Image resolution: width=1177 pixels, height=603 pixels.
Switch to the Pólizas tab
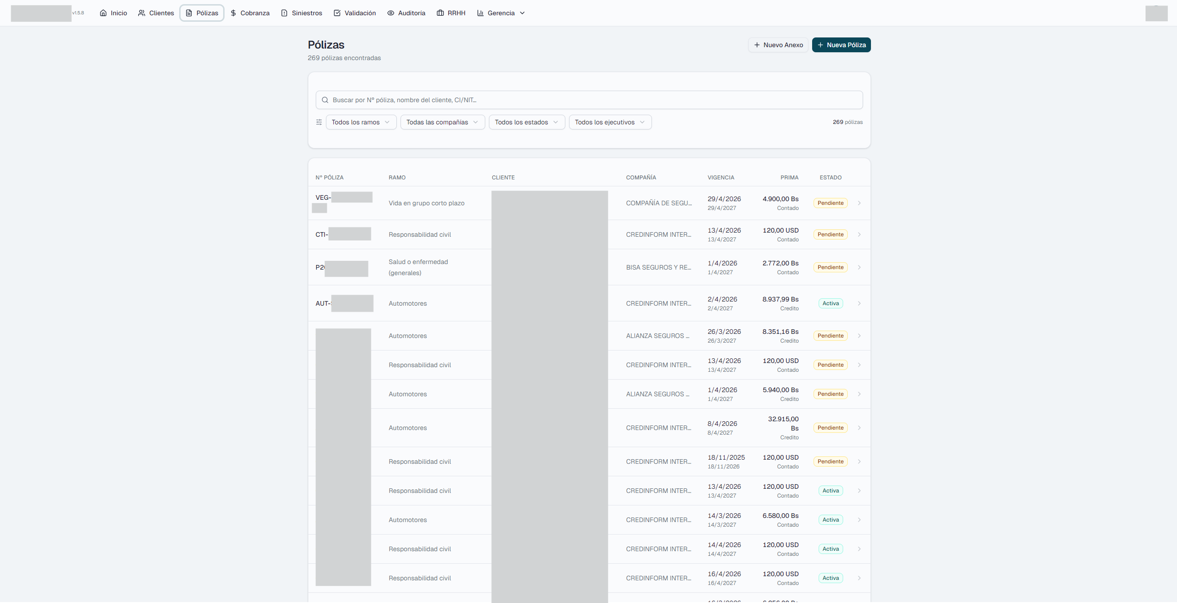click(x=202, y=13)
